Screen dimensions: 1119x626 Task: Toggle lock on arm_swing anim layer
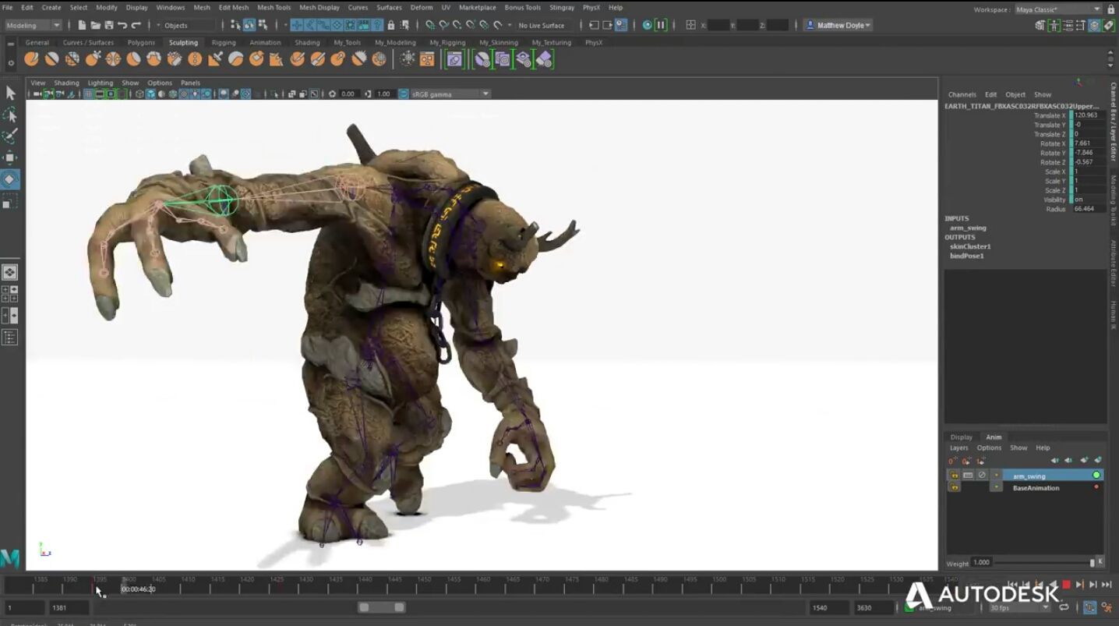[955, 476]
